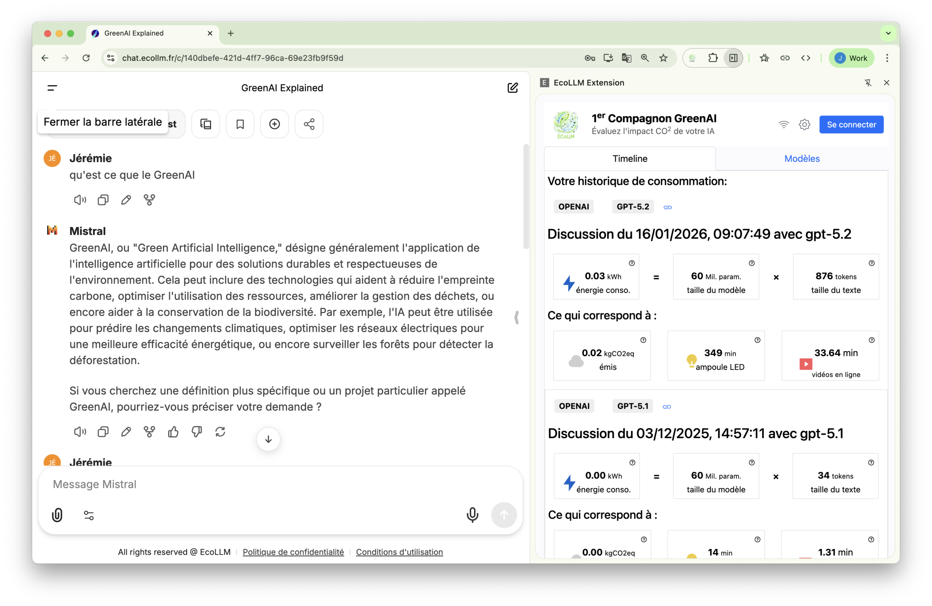This screenshot has width=932, height=606.
Task: Dislike Mistral's response with thumbs down
Action: 197,432
